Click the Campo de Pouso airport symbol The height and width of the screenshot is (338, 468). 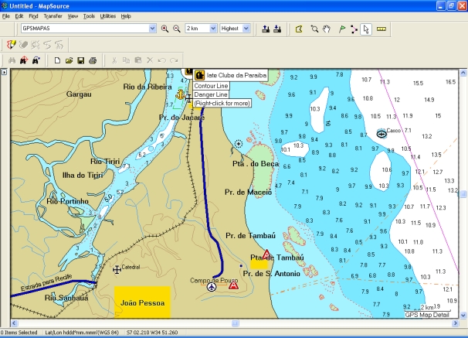(212, 287)
